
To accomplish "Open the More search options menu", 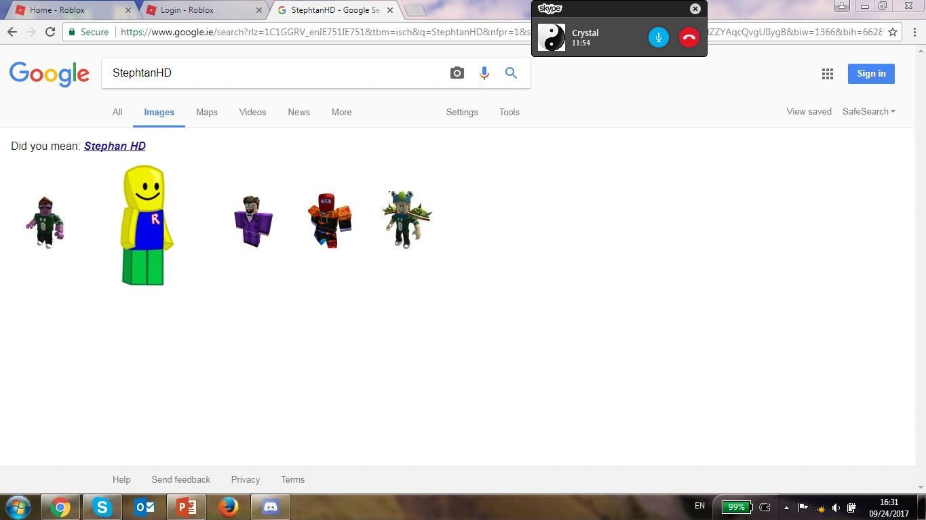I will point(341,113).
